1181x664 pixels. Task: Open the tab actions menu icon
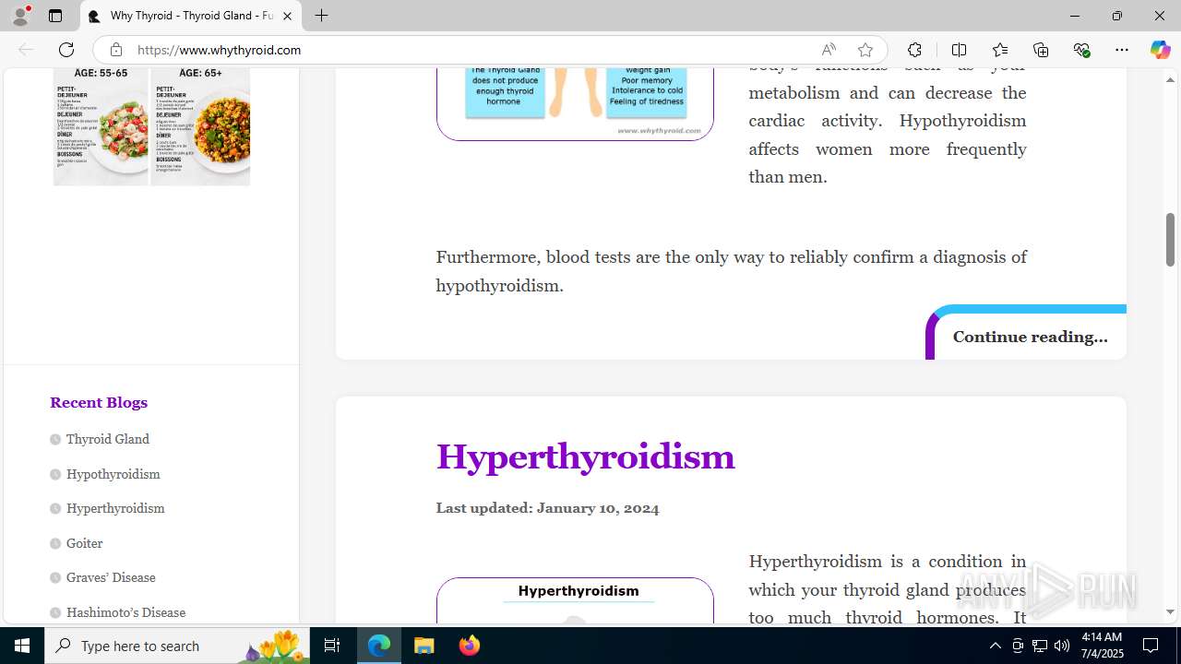[55, 16]
